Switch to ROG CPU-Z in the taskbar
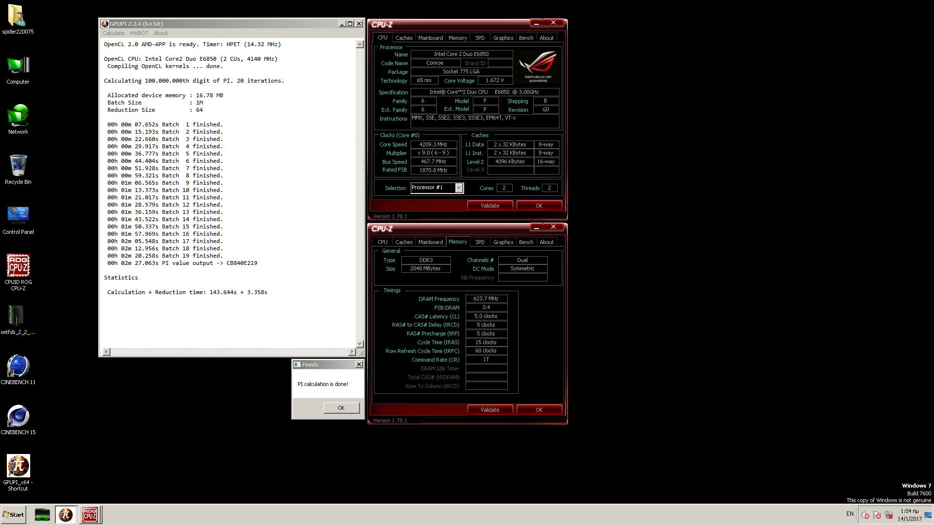934x525 pixels. coord(90,514)
